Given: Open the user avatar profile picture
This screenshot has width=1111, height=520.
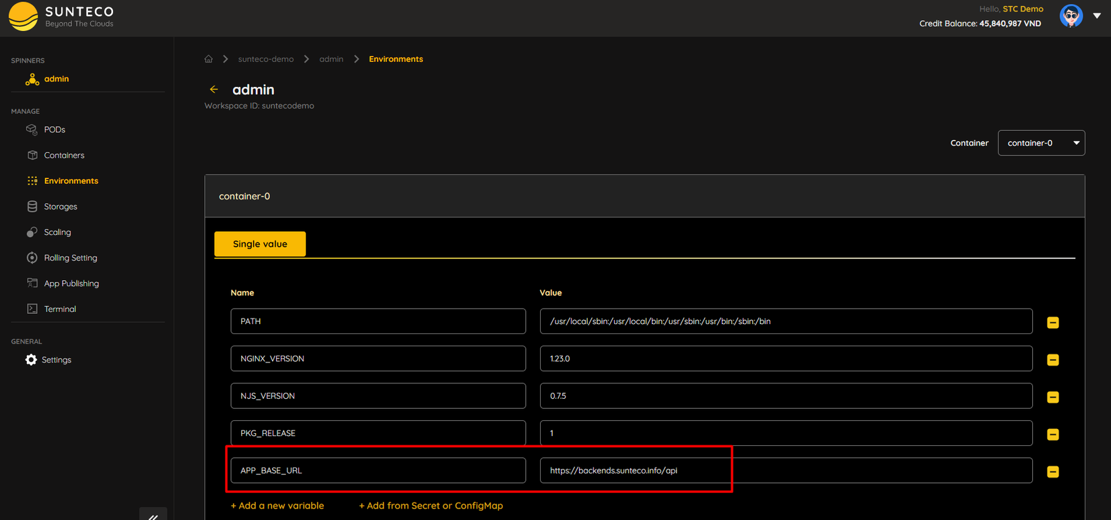Looking at the screenshot, I should (1071, 15).
